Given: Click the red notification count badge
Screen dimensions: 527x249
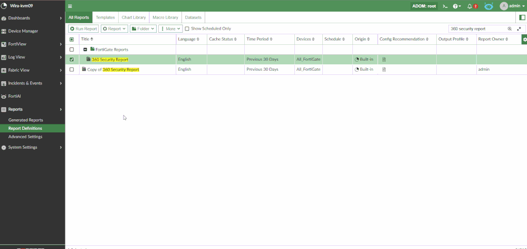Looking at the screenshot, I should coord(476,6).
